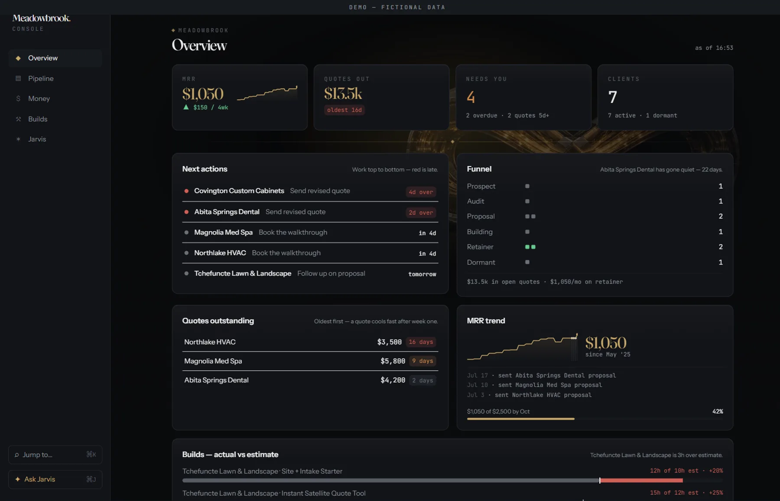Screen dimensions: 780x501
Task: Click the MRR card sparkline chart
Action: tap(267, 93)
